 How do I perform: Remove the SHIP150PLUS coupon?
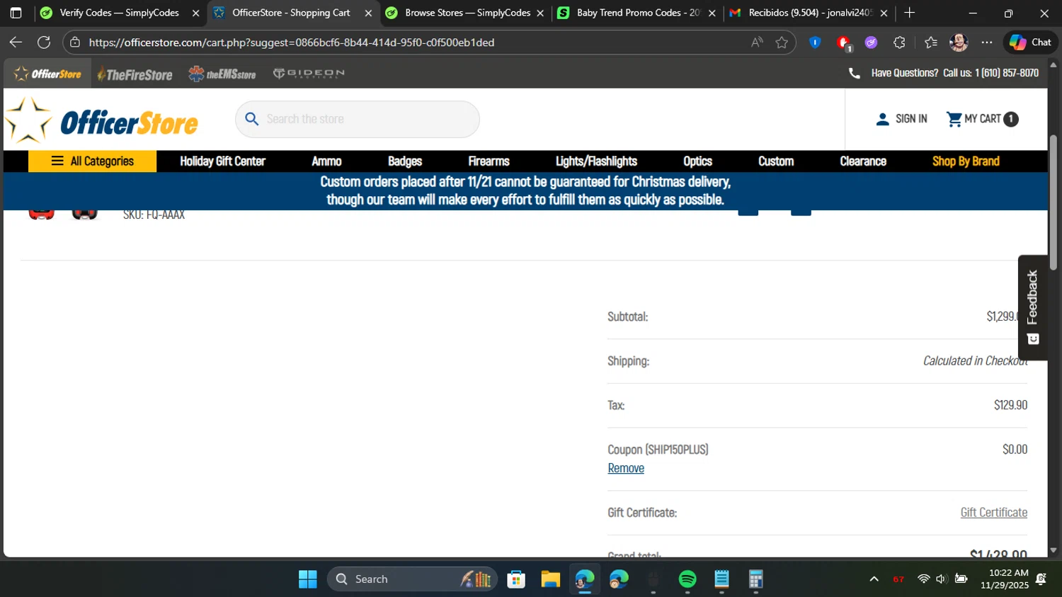tap(626, 468)
